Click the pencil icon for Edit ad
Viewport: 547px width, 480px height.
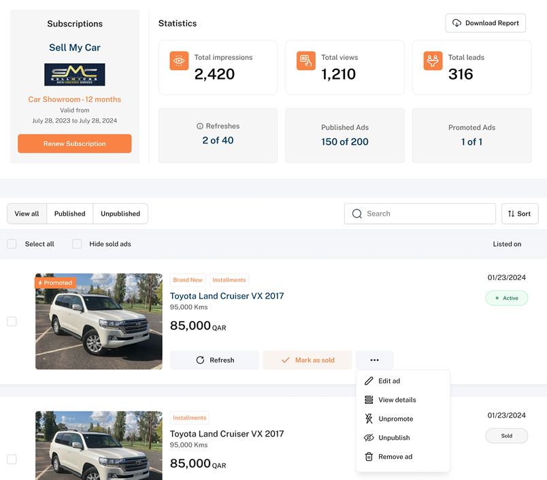[369, 381]
